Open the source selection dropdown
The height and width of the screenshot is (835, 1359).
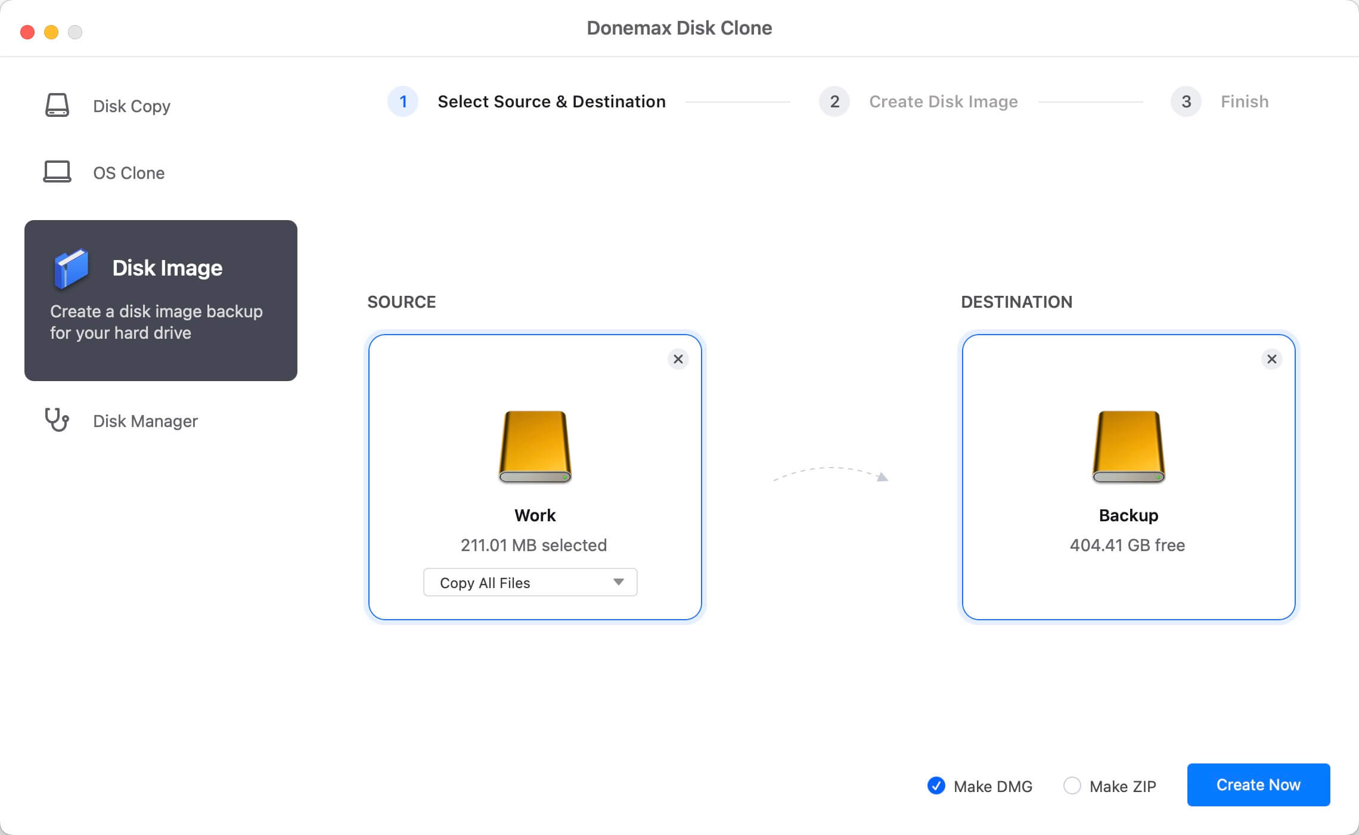[532, 582]
